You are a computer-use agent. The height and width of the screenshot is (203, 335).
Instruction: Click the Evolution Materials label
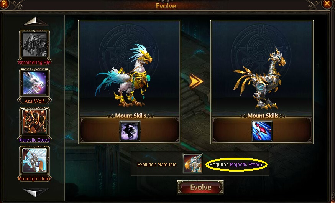tap(157, 165)
